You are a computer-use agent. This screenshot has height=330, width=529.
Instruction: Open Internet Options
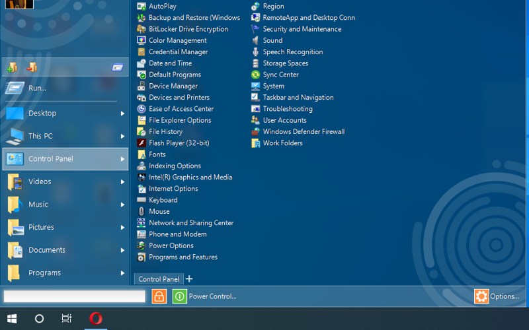[168, 189]
